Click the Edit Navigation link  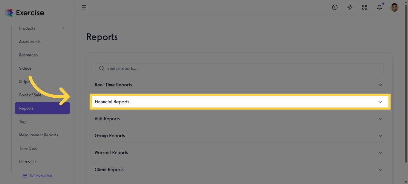pos(40,175)
